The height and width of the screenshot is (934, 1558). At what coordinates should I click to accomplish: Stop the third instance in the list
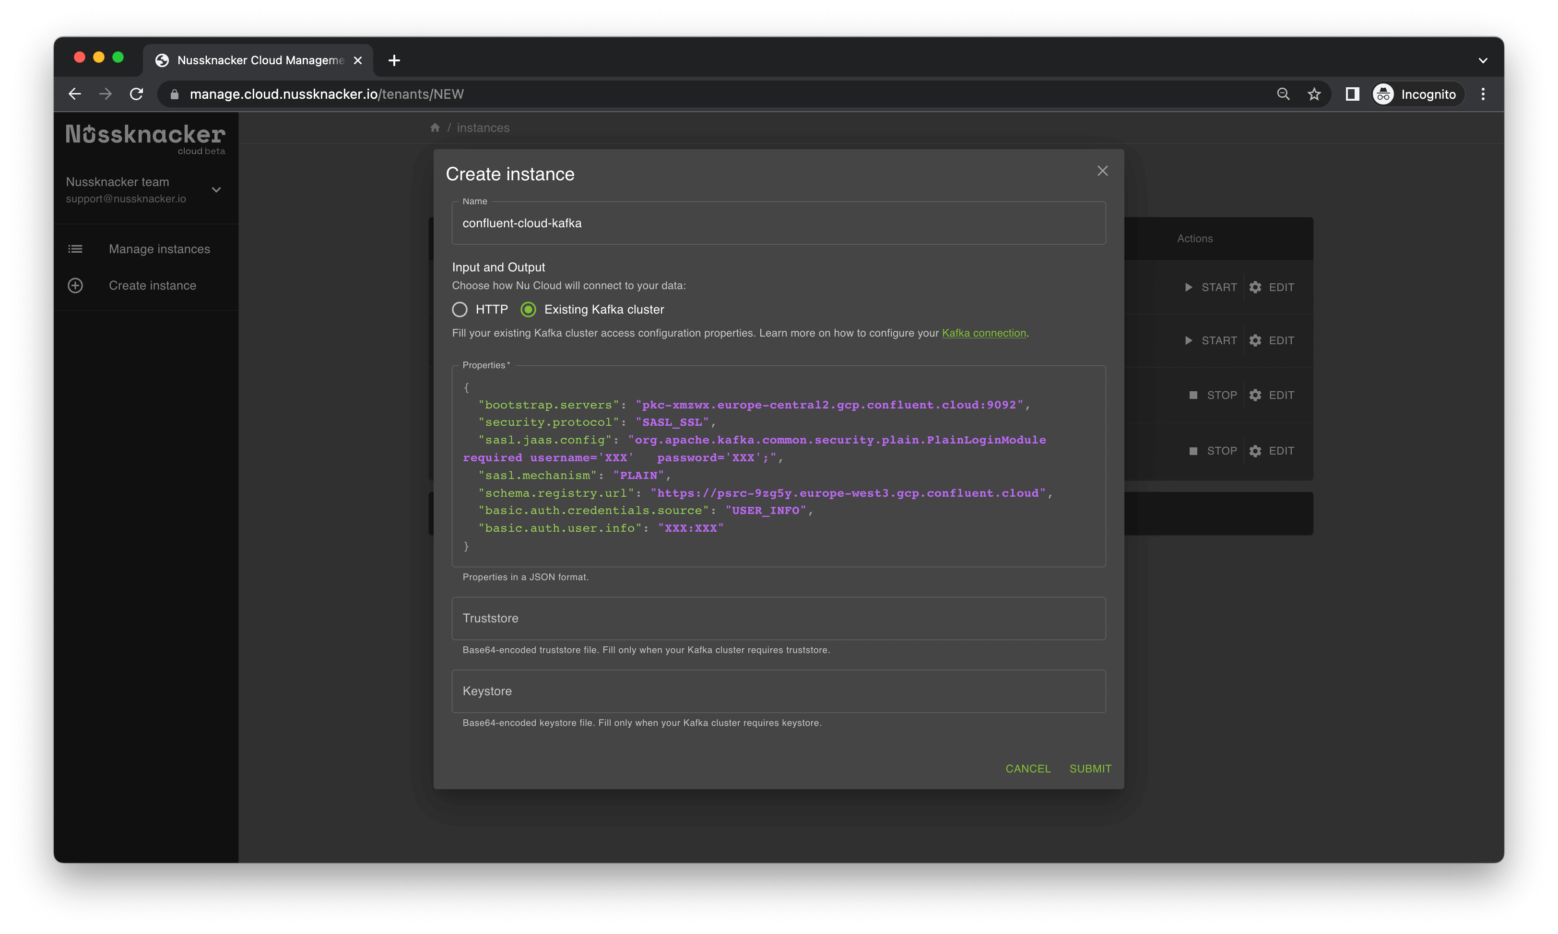point(1213,395)
